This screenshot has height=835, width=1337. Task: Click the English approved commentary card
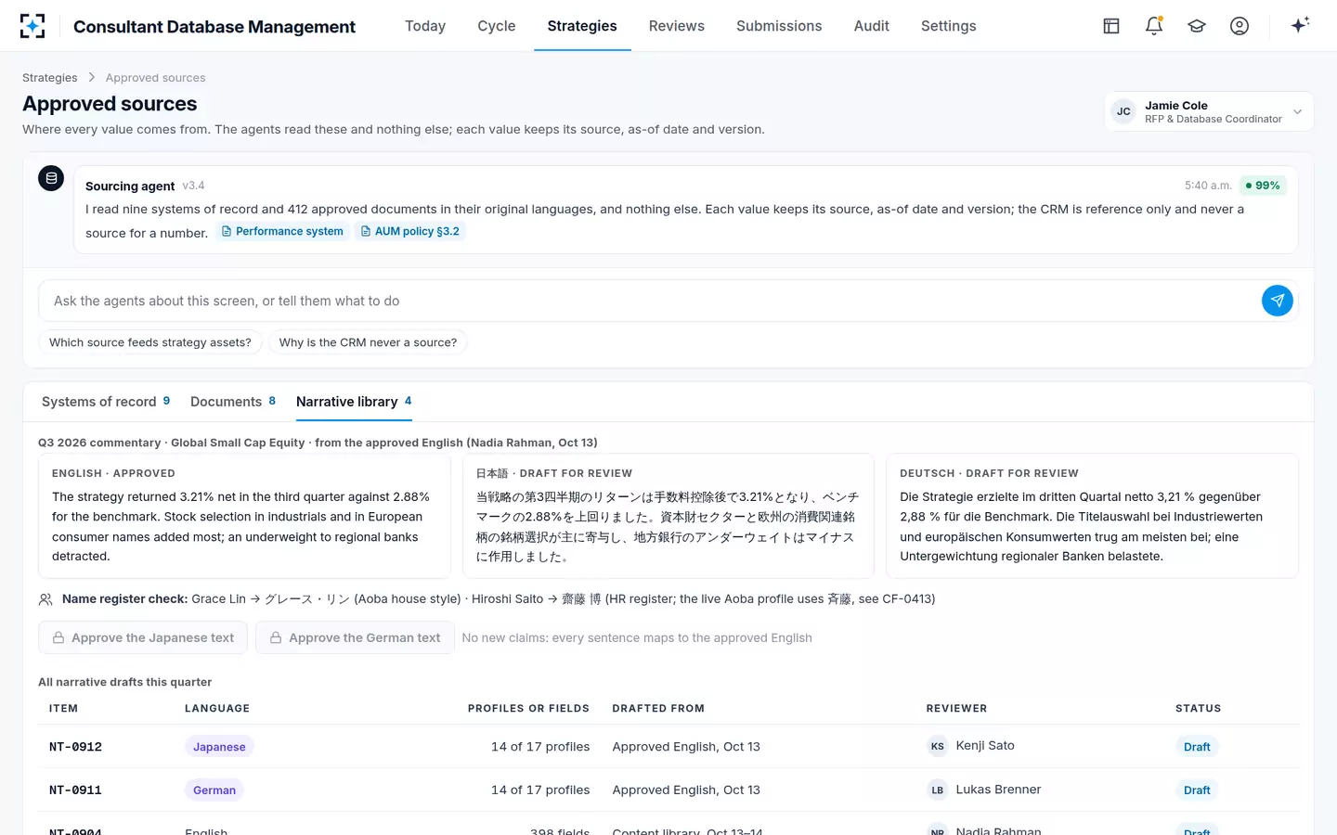244,516
